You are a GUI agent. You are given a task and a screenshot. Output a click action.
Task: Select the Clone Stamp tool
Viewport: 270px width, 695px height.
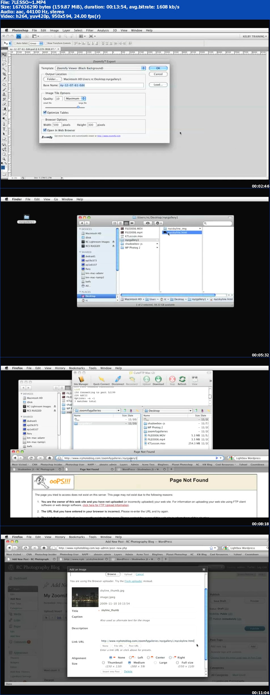pyautogui.click(x=4, y=94)
